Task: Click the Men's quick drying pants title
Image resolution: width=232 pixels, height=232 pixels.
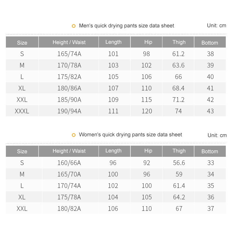Action: click(x=126, y=26)
